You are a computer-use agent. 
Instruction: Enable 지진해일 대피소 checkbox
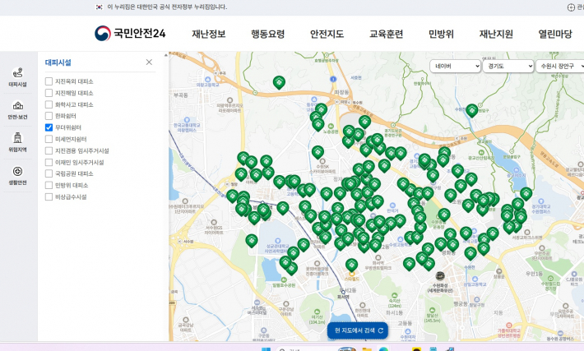click(x=49, y=93)
